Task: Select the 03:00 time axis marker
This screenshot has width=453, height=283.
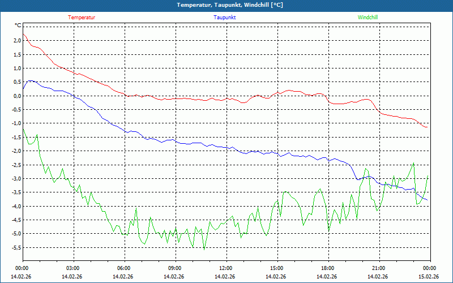Action: point(73,268)
